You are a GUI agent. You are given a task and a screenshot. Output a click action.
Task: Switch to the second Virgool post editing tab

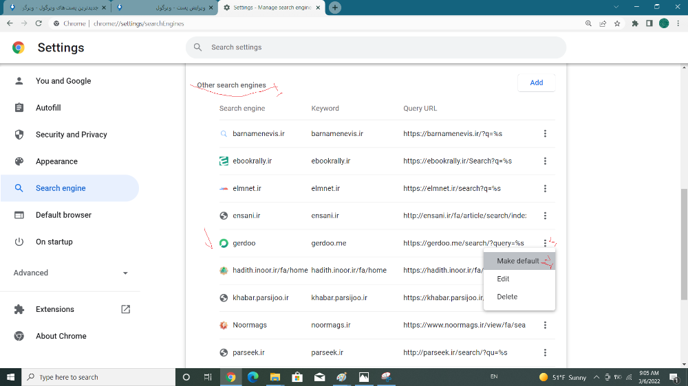164,8
